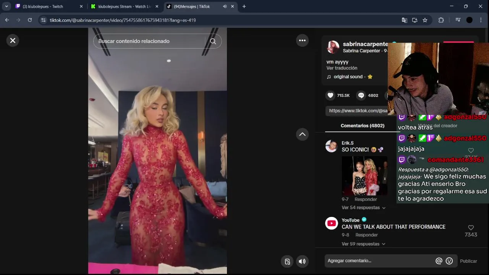Mute the TikTok video sound
The image size is (489, 275).
[x=302, y=261]
